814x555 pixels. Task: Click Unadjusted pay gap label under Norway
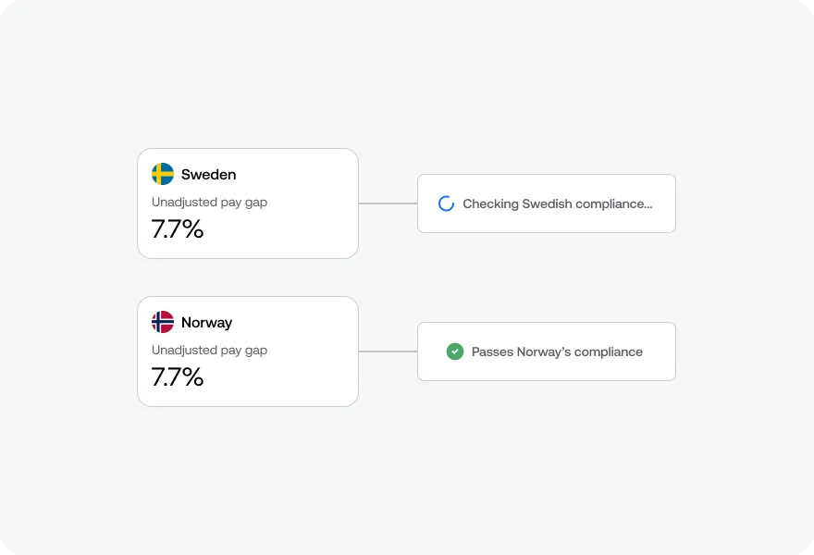209,351
